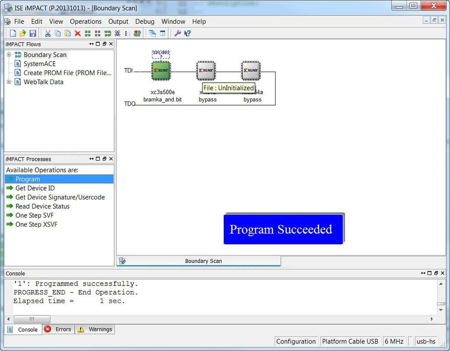The width and height of the screenshot is (450, 351).
Task: Select the rightmost xc2c64a chip
Action: click(251, 71)
